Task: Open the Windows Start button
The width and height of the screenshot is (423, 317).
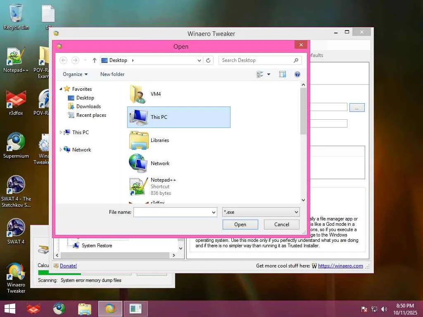Action: coord(10,309)
